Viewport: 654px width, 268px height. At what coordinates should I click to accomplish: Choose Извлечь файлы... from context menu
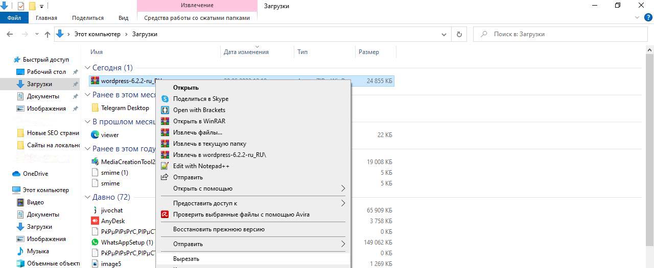click(x=197, y=132)
